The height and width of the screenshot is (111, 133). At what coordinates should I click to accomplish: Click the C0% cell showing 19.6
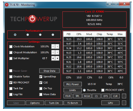pos(79,57)
